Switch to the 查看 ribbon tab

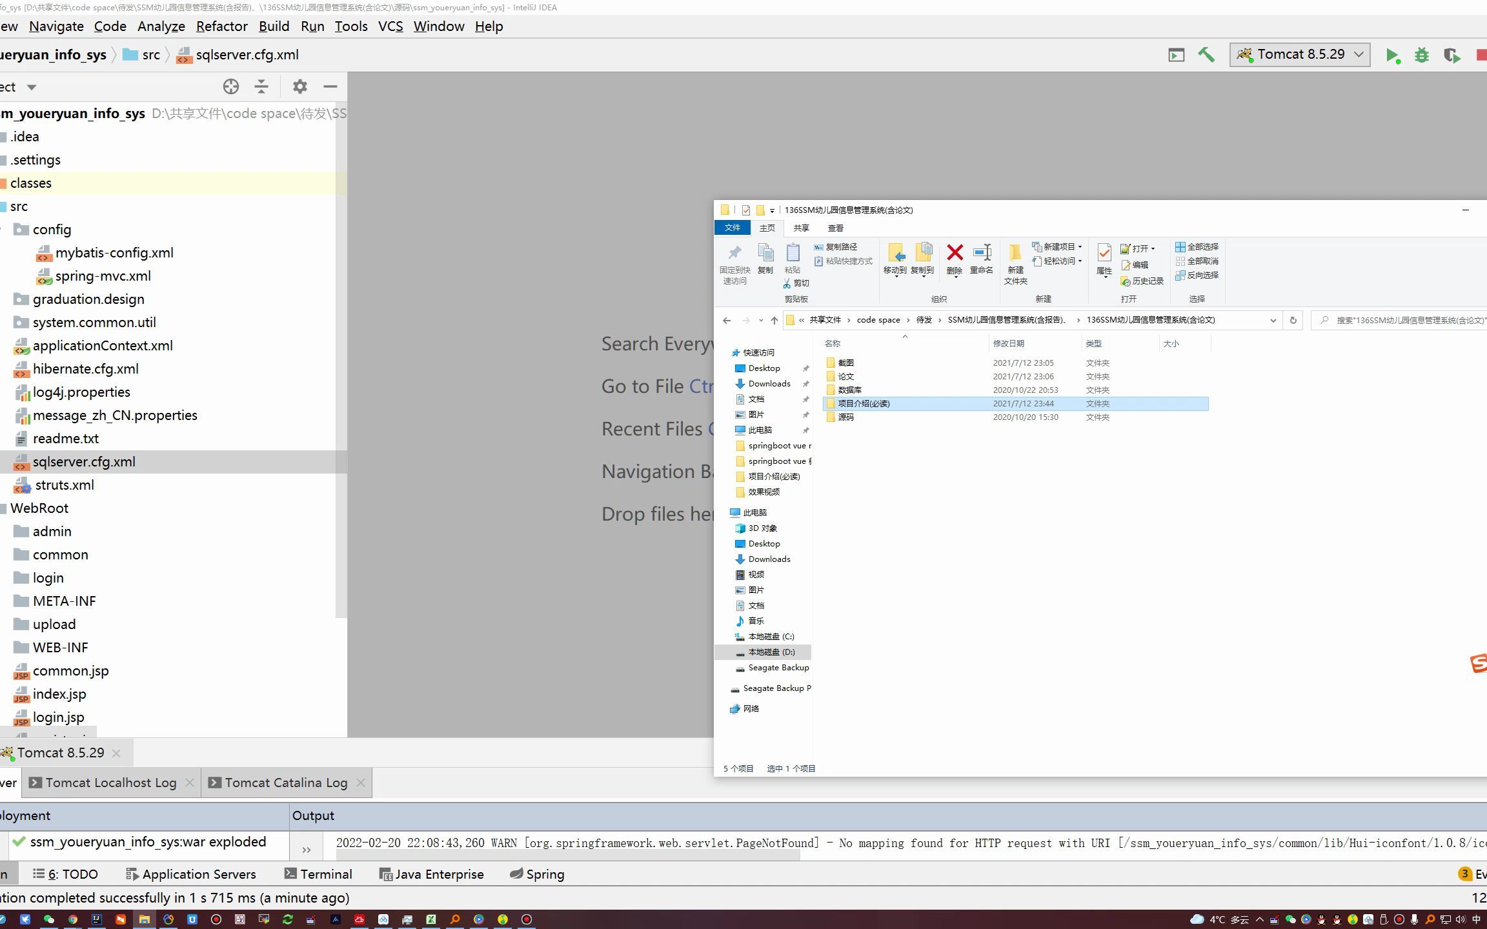(836, 228)
